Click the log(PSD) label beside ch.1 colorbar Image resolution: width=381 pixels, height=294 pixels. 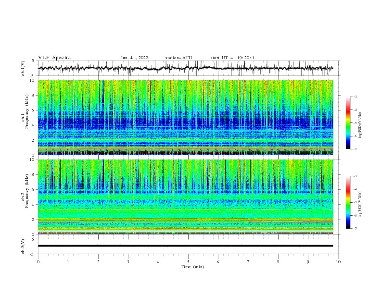click(360, 125)
